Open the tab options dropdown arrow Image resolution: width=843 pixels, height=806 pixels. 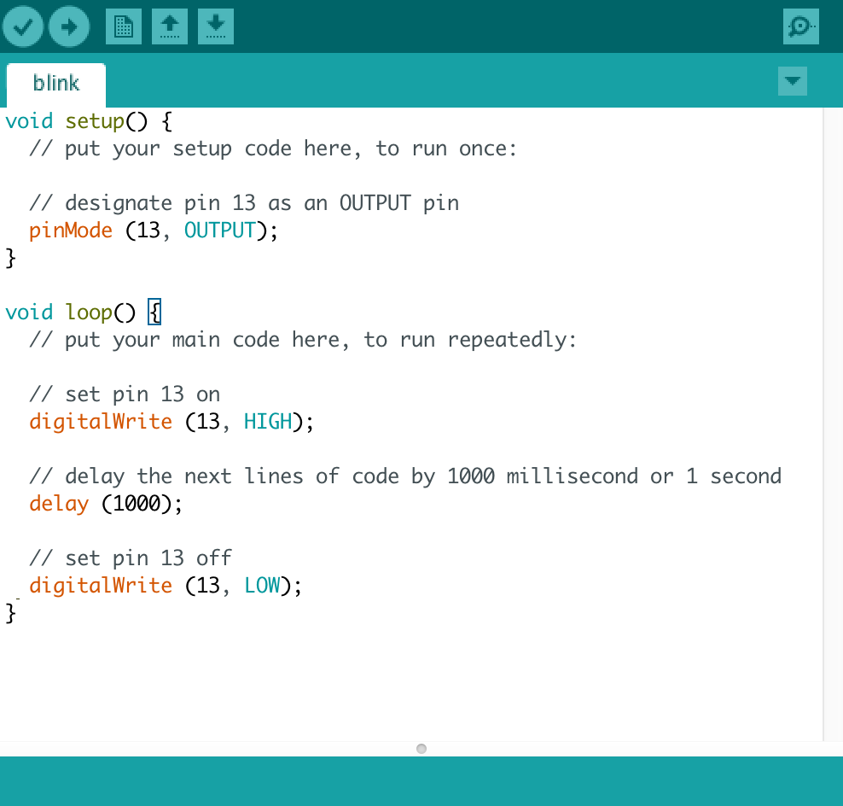(793, 81)
